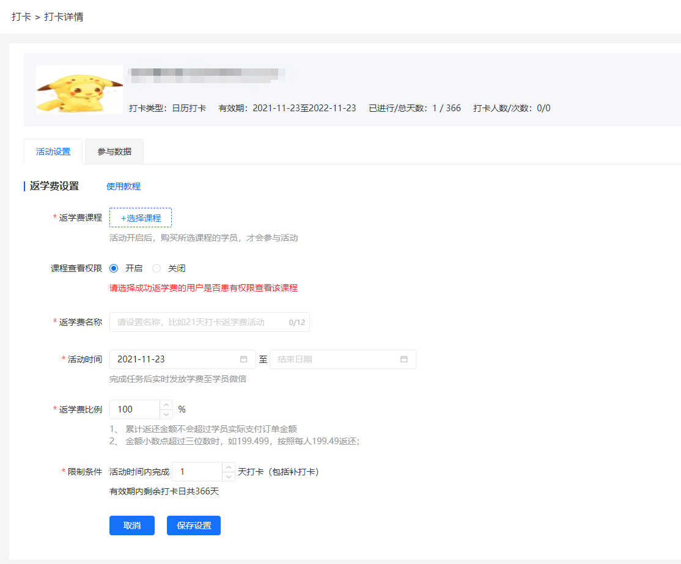Switch to the 活动设置 tab
This screenshot has height=564, width=681.
click(x=53, y=151)
